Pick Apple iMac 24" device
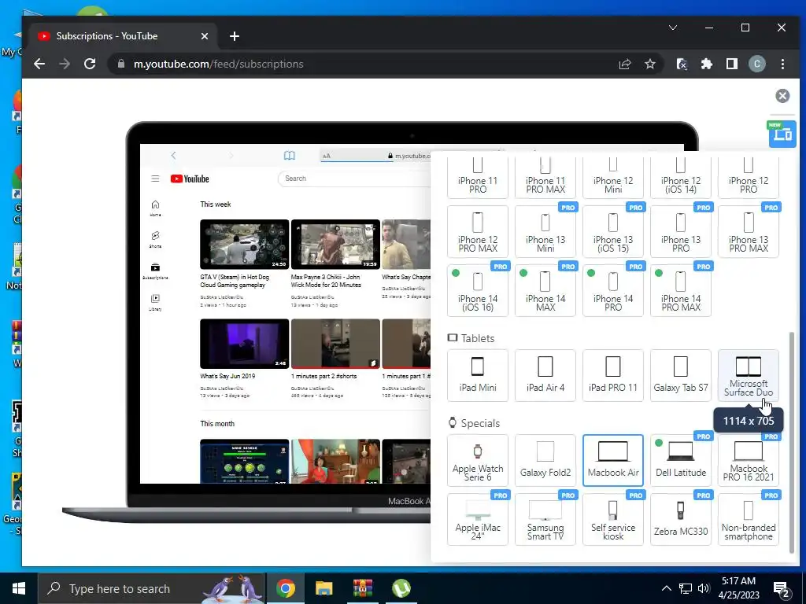The height and width of the screenshot is (604, 806). 478,519
